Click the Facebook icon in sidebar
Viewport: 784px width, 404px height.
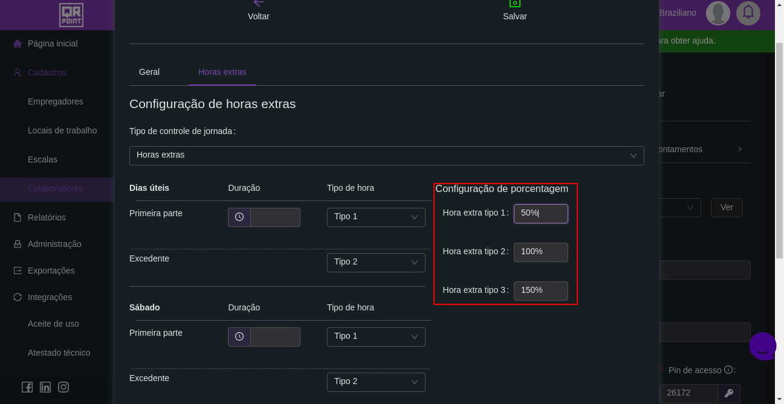27,387
